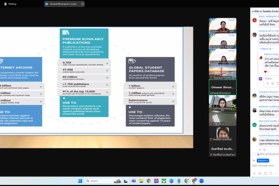Click the Who can see your messages notice
Screen dimensions: 279x186
click(x=268, y=154)
